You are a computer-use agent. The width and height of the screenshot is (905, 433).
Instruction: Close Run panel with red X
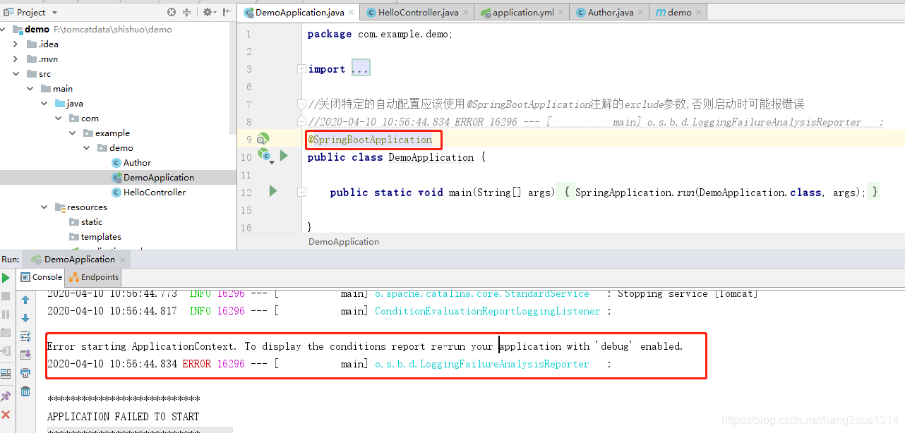pos(6,415)
